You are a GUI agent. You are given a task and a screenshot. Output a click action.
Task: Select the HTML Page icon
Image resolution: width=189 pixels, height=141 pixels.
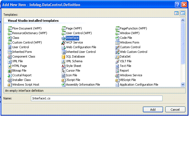(x=10, y=66)
